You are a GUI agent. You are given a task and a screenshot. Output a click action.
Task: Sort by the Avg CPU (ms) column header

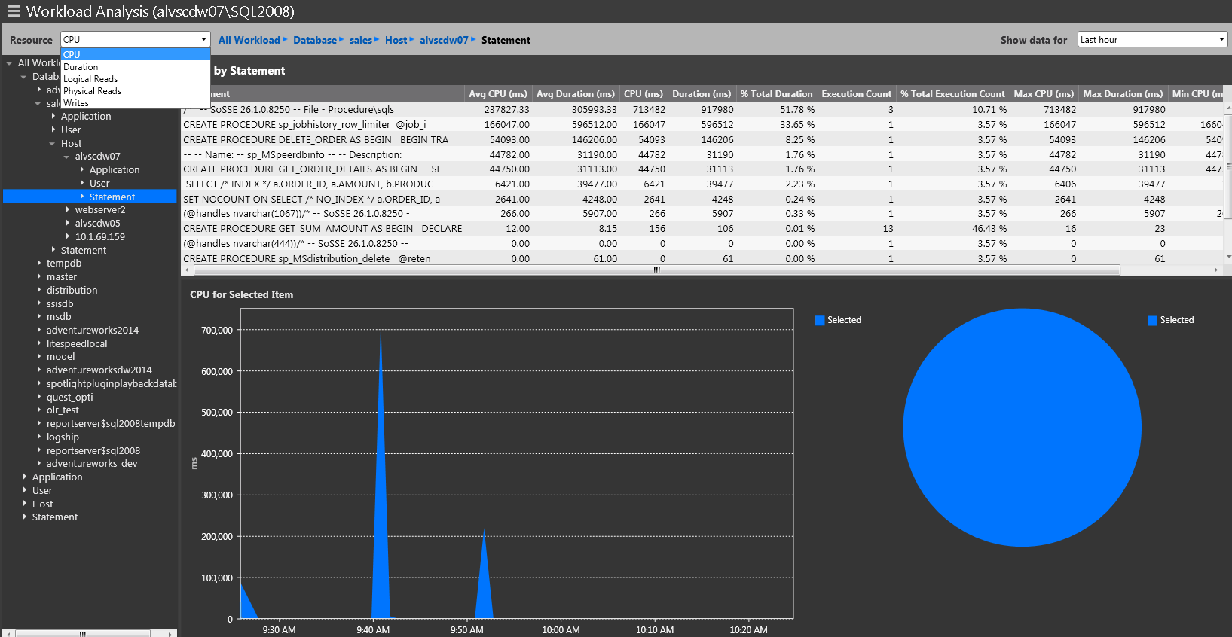[x=497, y=94]
